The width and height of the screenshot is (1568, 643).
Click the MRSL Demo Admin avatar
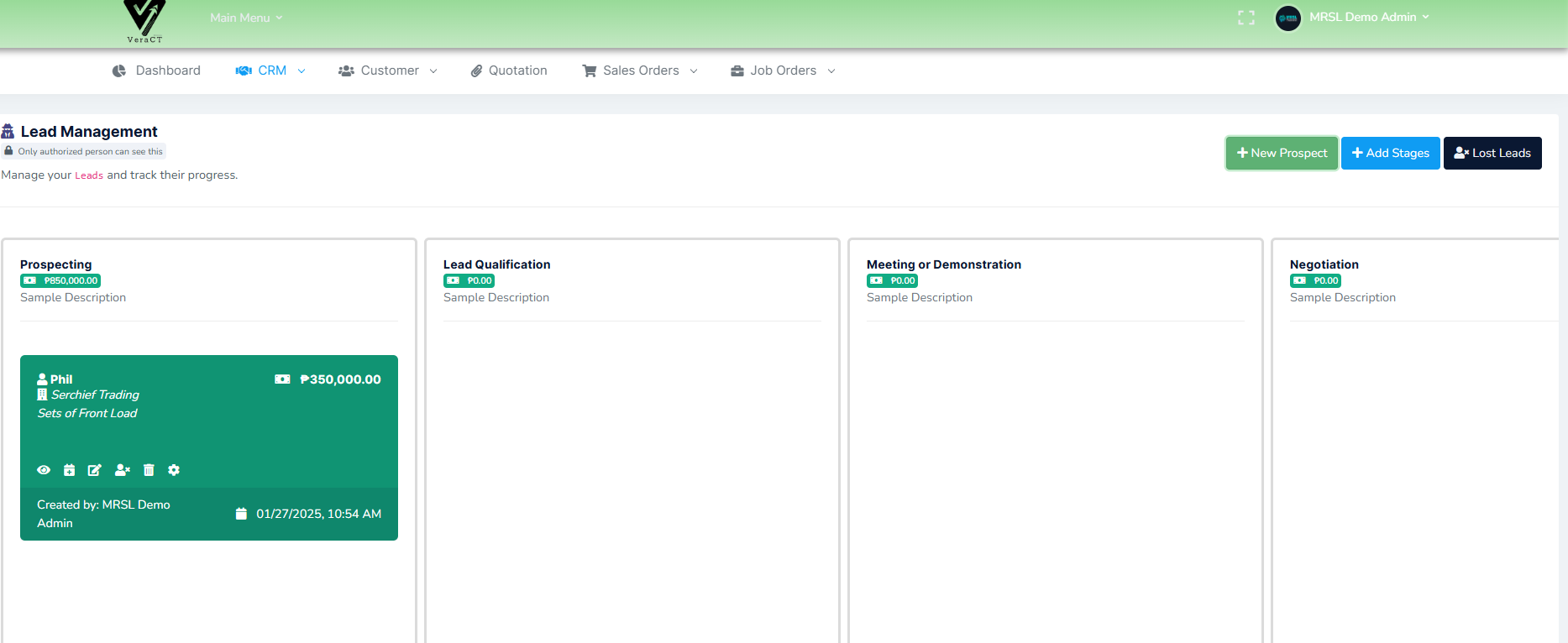coord(1287,18)
